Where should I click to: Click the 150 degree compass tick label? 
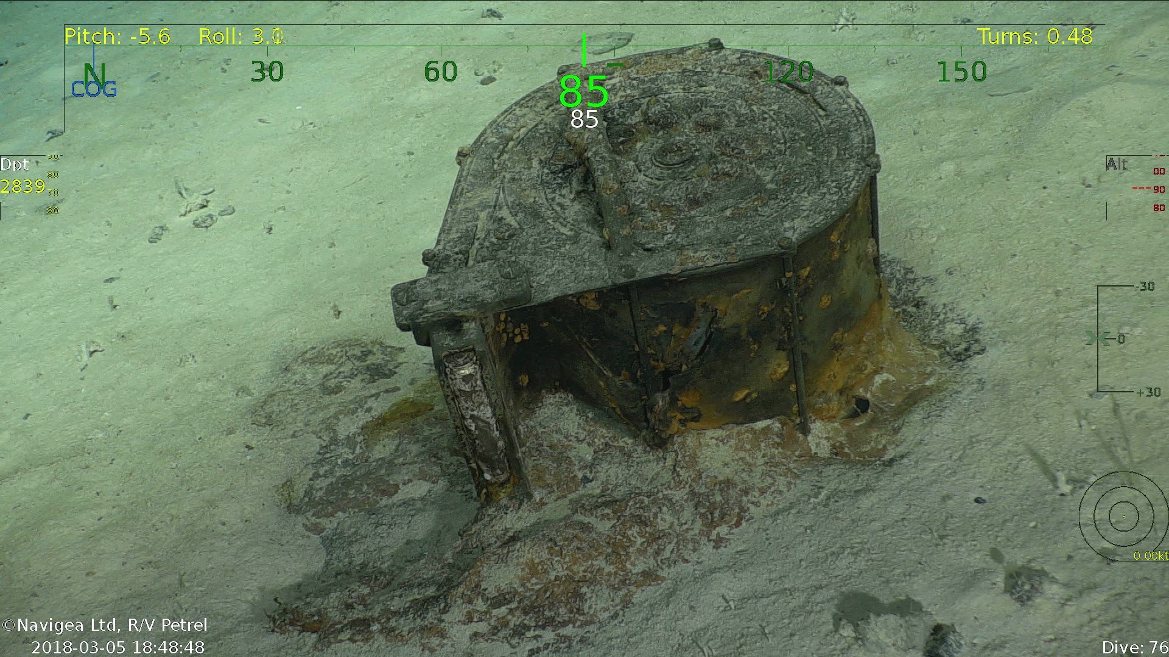[x=961, y=72]
